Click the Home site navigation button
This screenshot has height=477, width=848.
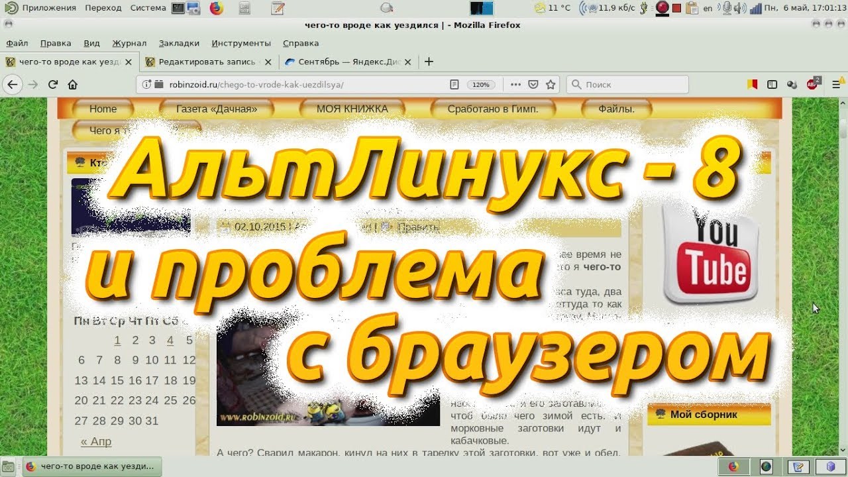point(103,109)
